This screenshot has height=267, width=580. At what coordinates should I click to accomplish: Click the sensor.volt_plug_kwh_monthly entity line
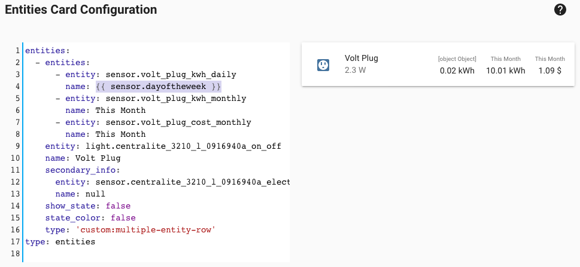click(175, 99)
